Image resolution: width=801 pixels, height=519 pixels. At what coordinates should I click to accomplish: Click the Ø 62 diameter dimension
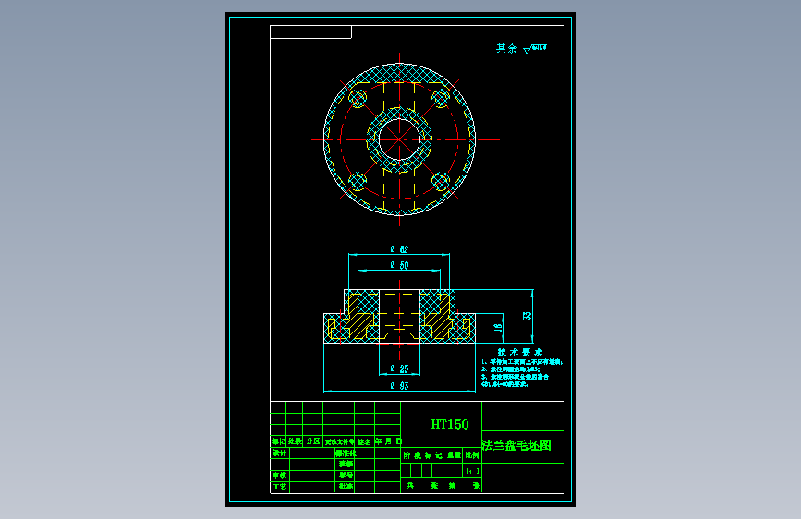pos(399,249)
